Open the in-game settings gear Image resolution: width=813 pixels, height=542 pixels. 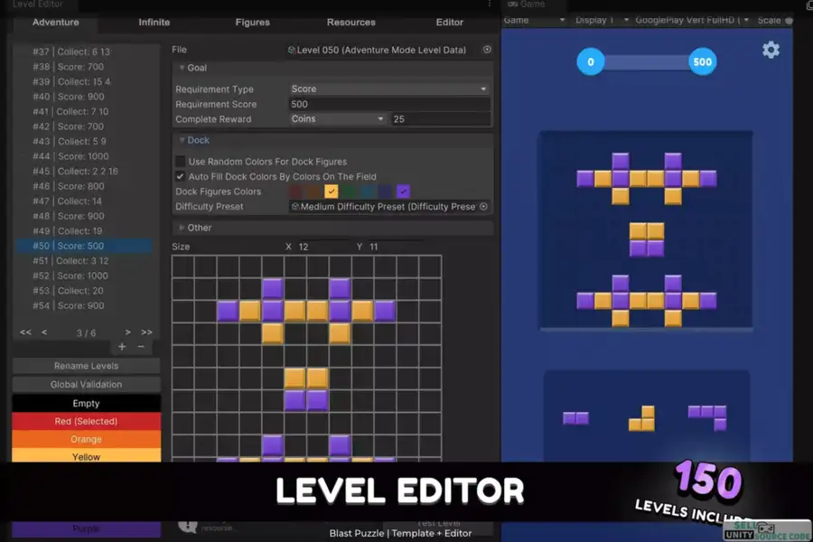[x=771, y=51]
